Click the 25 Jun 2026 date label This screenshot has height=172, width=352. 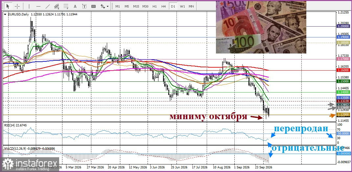coord(179,167)
